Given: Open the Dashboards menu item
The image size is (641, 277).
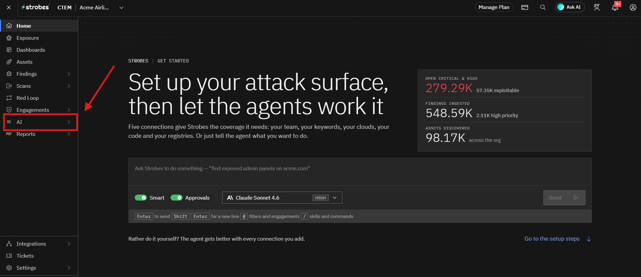Looking at the screenshot, I should coord(39,50).
